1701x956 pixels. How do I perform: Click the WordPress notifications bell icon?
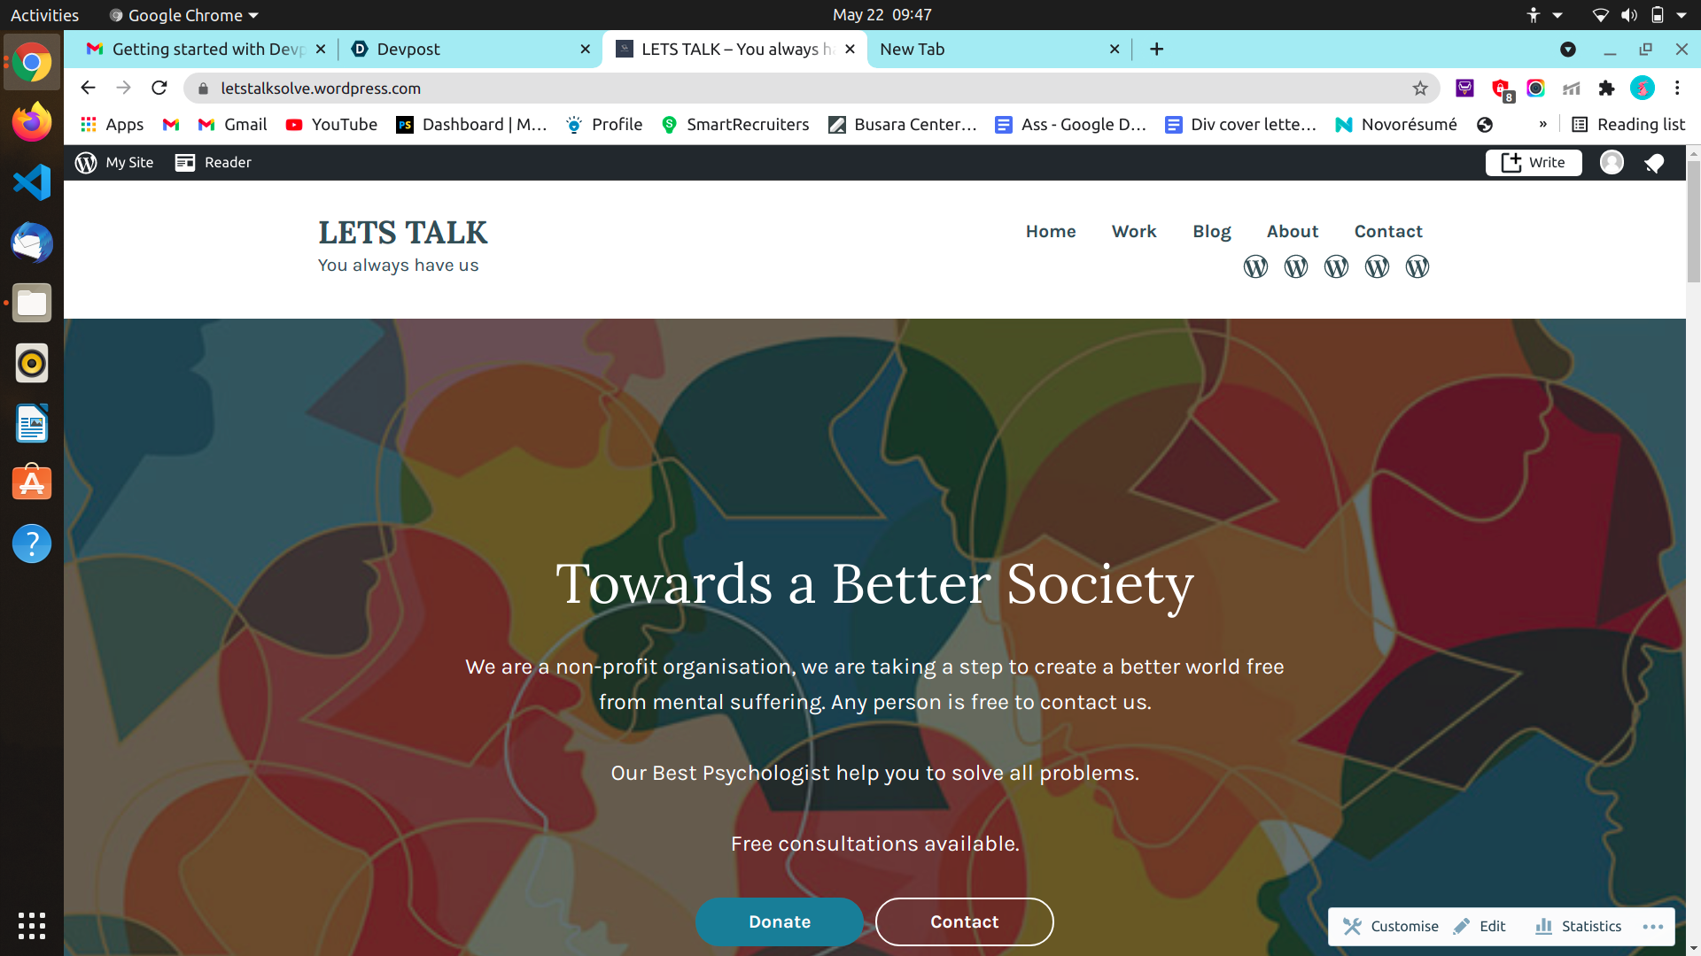pyautogui.click(x=1654, y=163)
